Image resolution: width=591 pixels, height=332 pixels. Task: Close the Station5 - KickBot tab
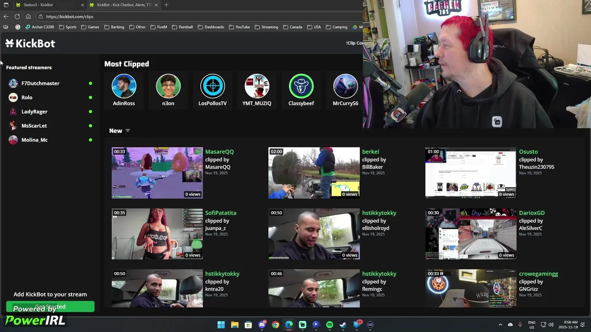click(x=83, y=5)
